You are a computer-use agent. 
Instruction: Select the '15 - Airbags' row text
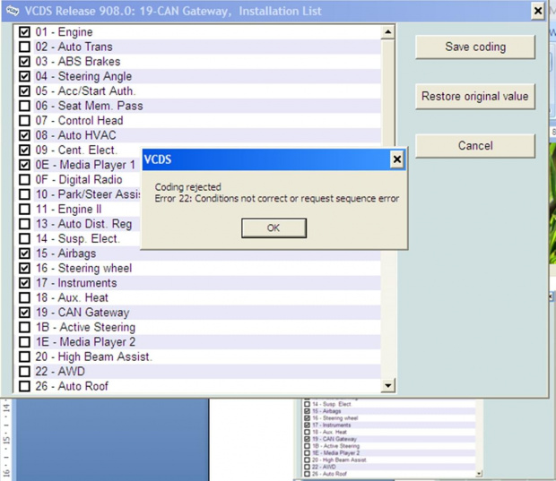[x=65, y=253]
